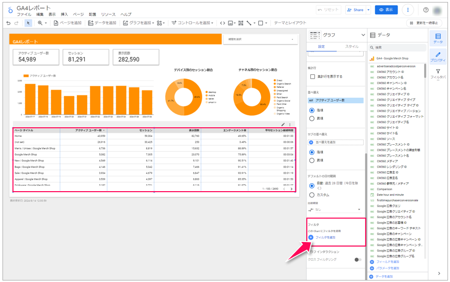Select the 自動: 過去 28 日間 date range radio
450x282 pixels.
click(x=312, y=186)
